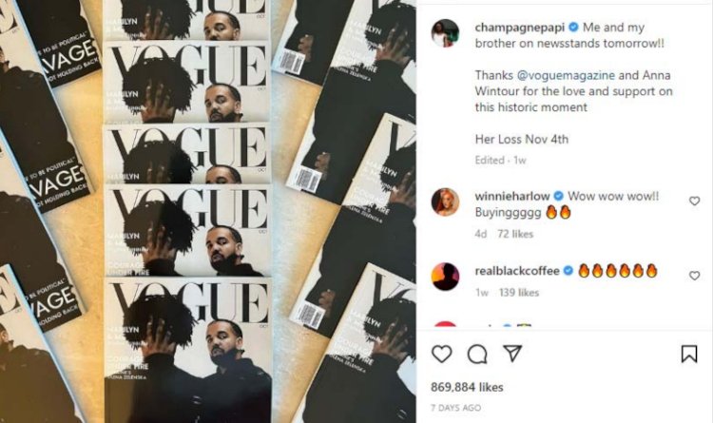713x423 pixels.
Task: Like the post with the heart icon
Action: (441, 354)
